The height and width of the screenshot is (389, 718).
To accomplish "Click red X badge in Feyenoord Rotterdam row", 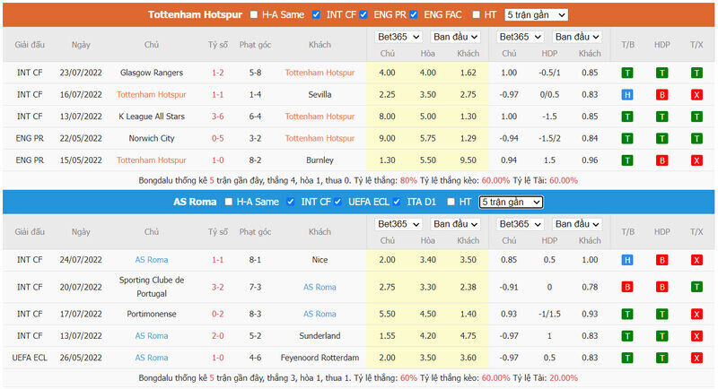I will click(696, 358).
